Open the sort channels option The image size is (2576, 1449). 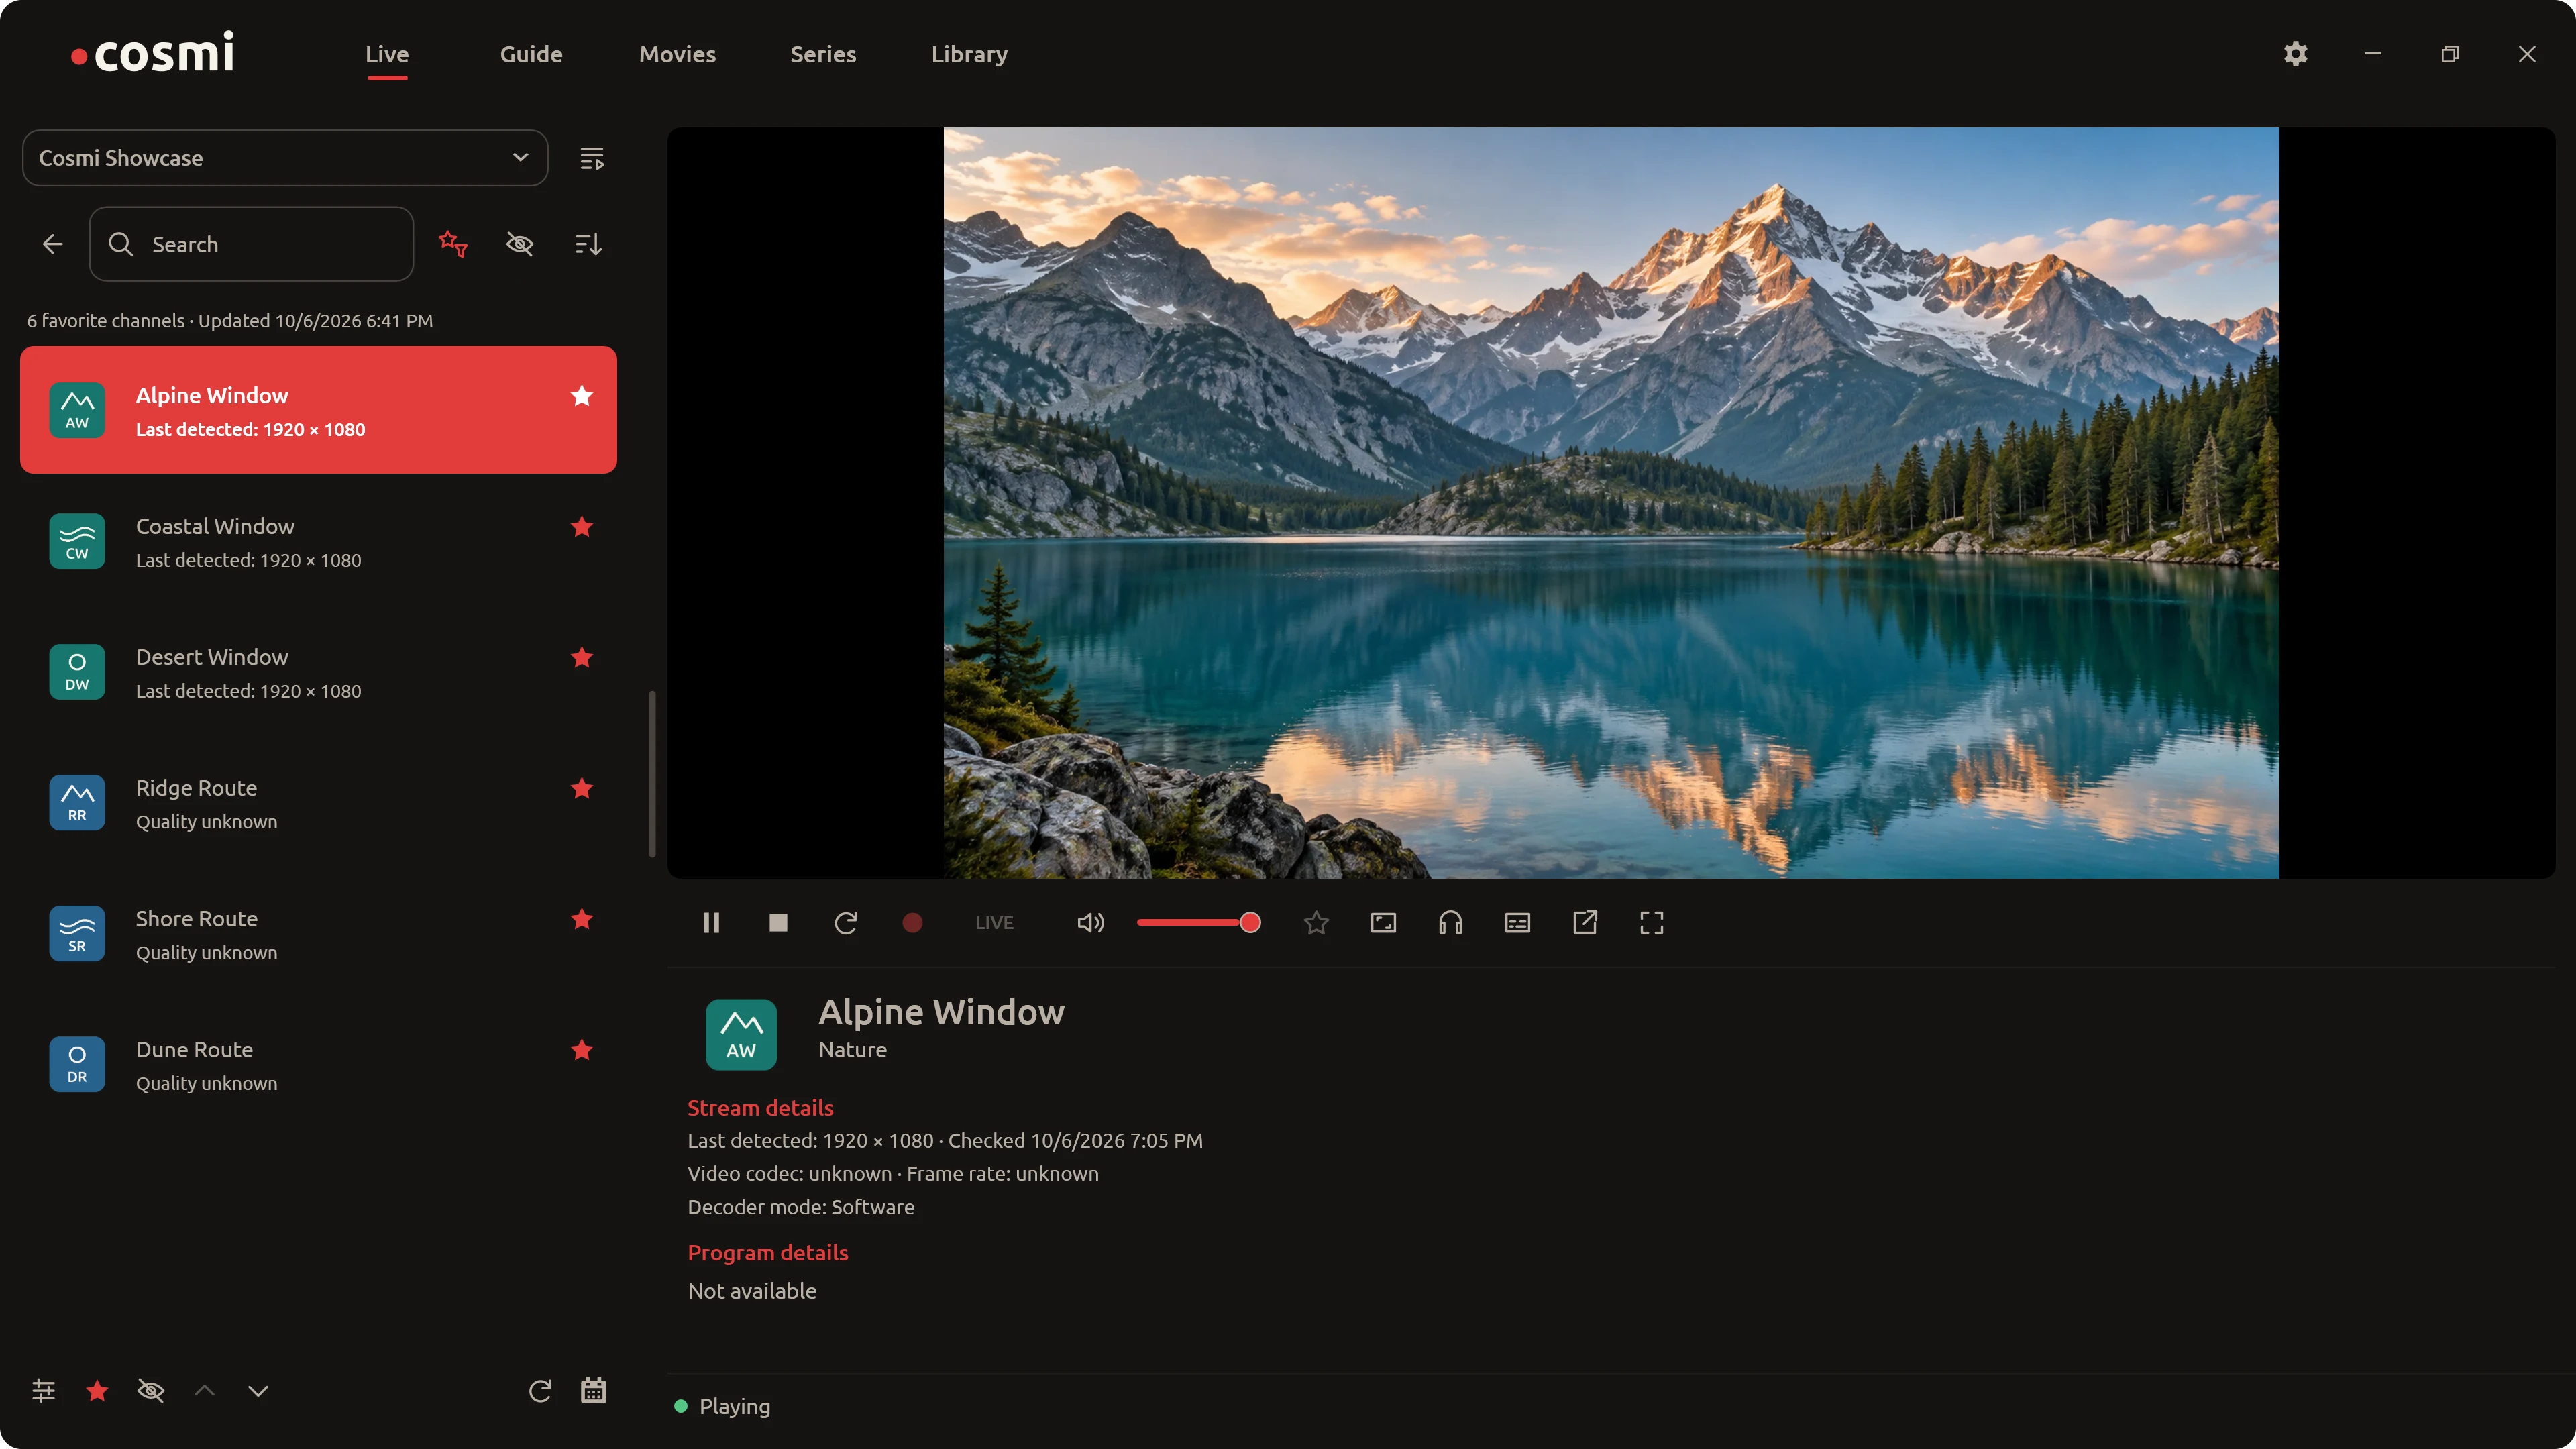pyautogui.click(x=588, y=244)
